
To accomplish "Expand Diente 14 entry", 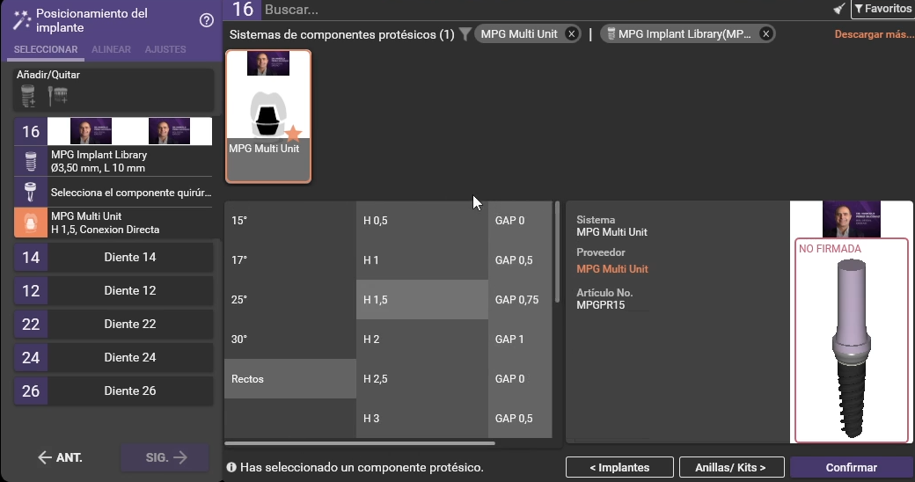I will tap(129, 258).
